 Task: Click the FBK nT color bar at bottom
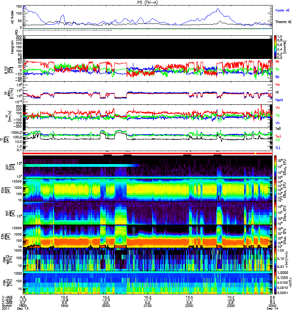[x=275, y=283]
